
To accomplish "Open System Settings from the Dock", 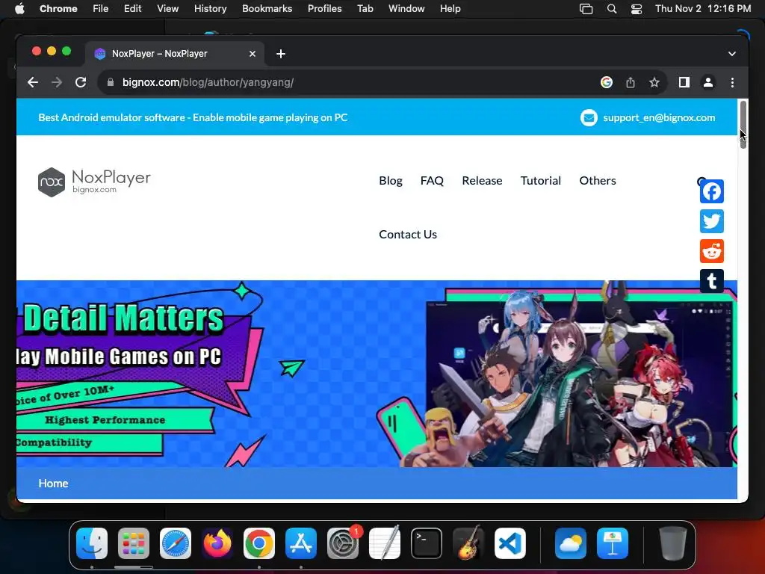I will [343, 543].
